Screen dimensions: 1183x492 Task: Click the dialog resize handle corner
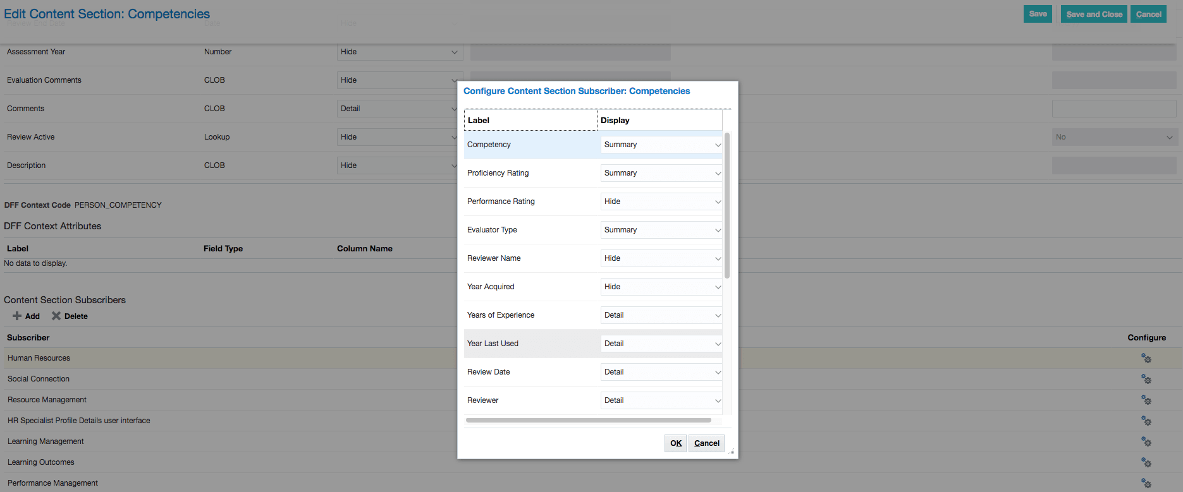click(x=732, y=452)
